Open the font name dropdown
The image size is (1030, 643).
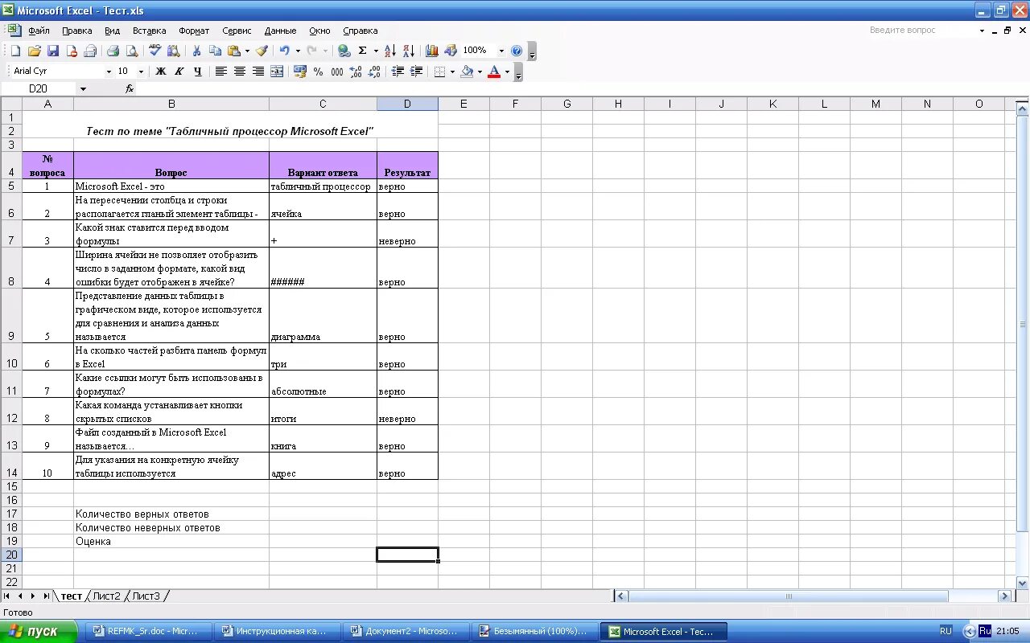(x=109, y=72)
